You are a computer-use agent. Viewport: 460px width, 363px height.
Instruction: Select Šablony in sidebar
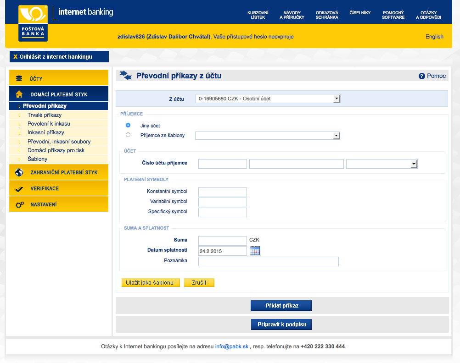coord(59,159)
